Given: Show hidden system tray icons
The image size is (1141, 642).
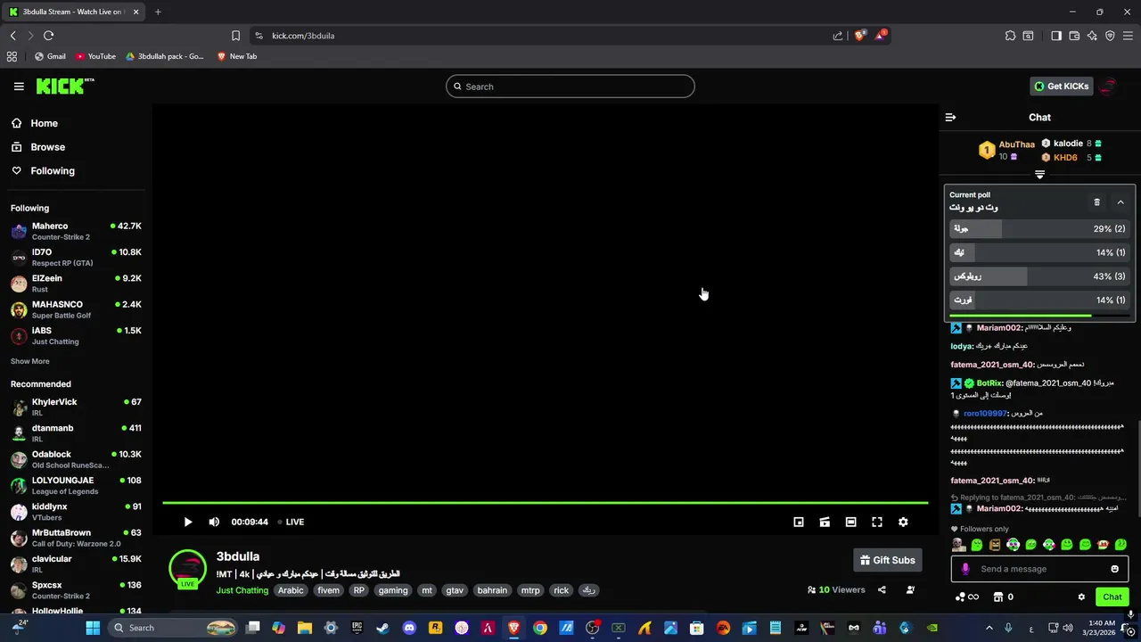Looking at the screenshot, I should pyautogui.click(x=989, y=628).
